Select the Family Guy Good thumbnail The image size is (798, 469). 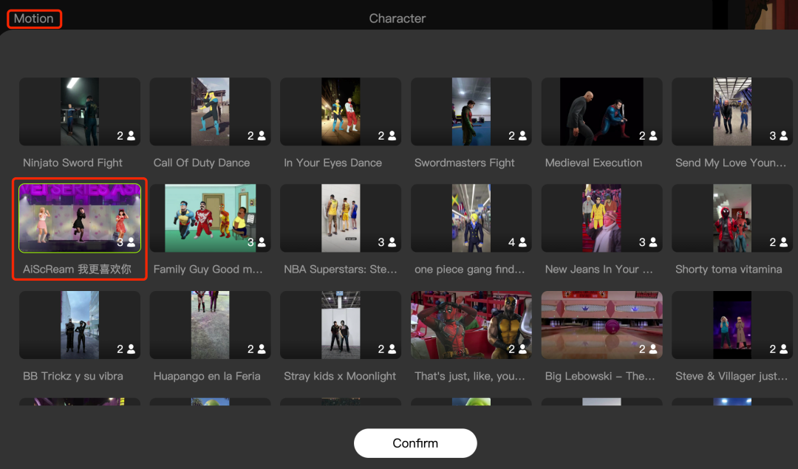tap(210, 218)
